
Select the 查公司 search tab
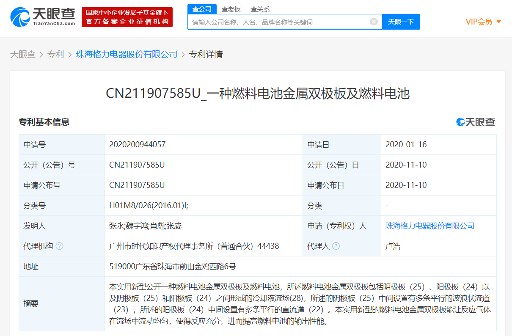[x=202, y=9]
